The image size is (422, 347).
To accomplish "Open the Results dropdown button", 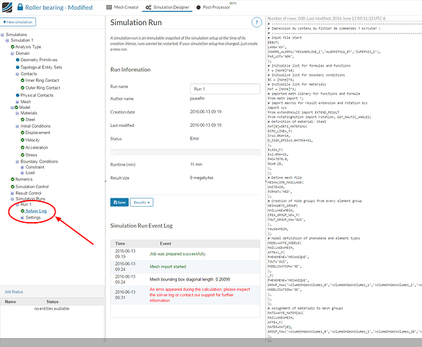I will 142,203.
